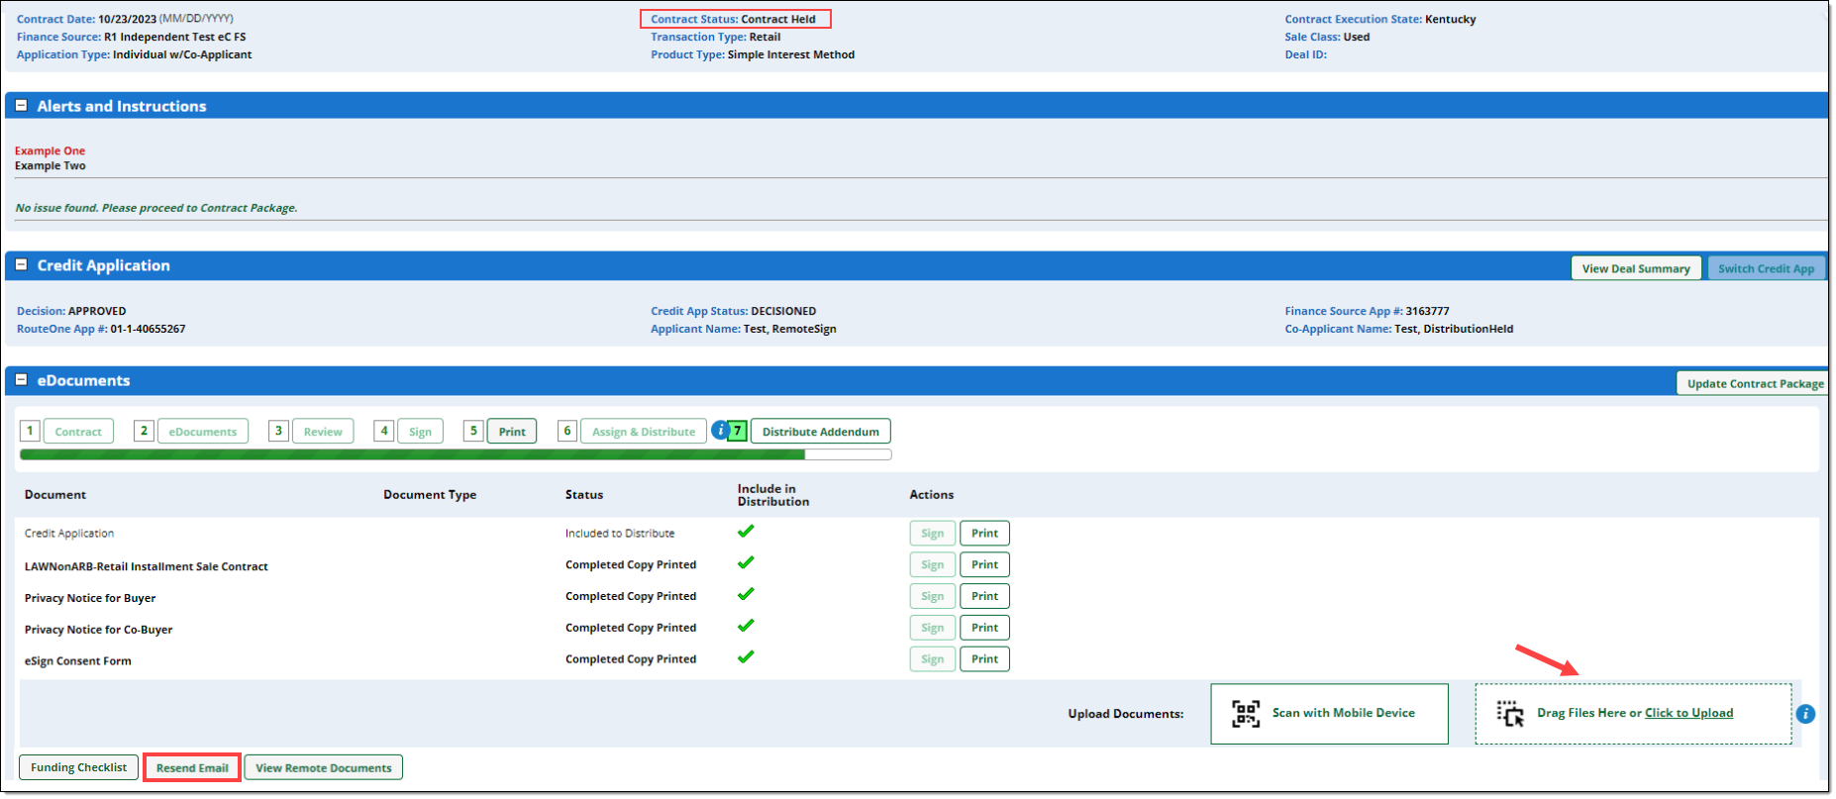The height and width of the screenshot is (799, 1836).
Task: Toggle Privacy Notice for Buyer distribution checkmark
Action: click(x=746, y=595)
